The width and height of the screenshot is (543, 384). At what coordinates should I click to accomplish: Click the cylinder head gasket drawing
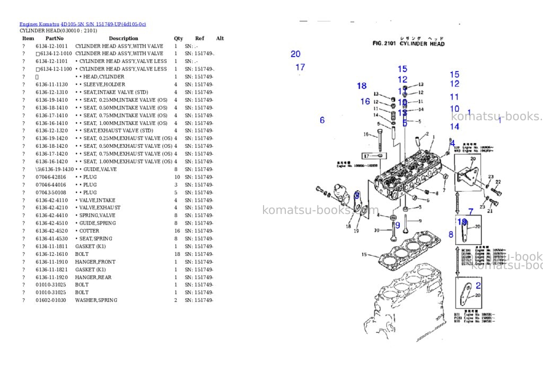[x=410, y=251]
